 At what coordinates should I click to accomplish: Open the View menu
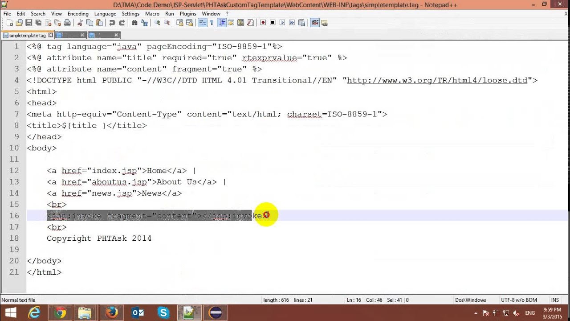tap(57, 14)
